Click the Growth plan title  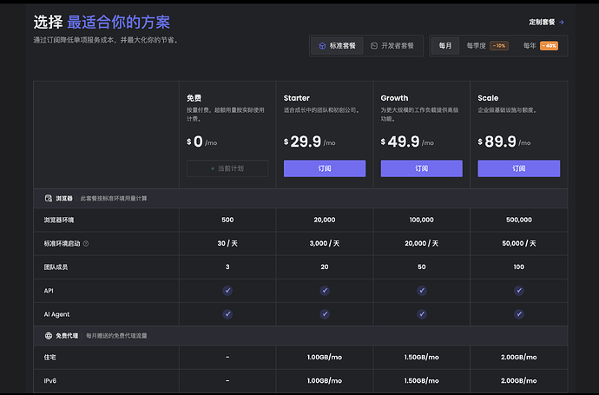tap(394, 98)
